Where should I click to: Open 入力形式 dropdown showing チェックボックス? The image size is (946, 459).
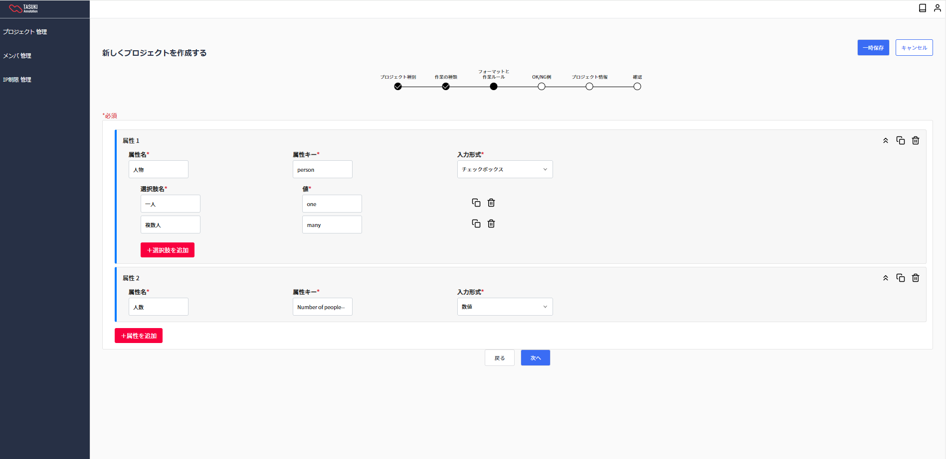point(505,169)
